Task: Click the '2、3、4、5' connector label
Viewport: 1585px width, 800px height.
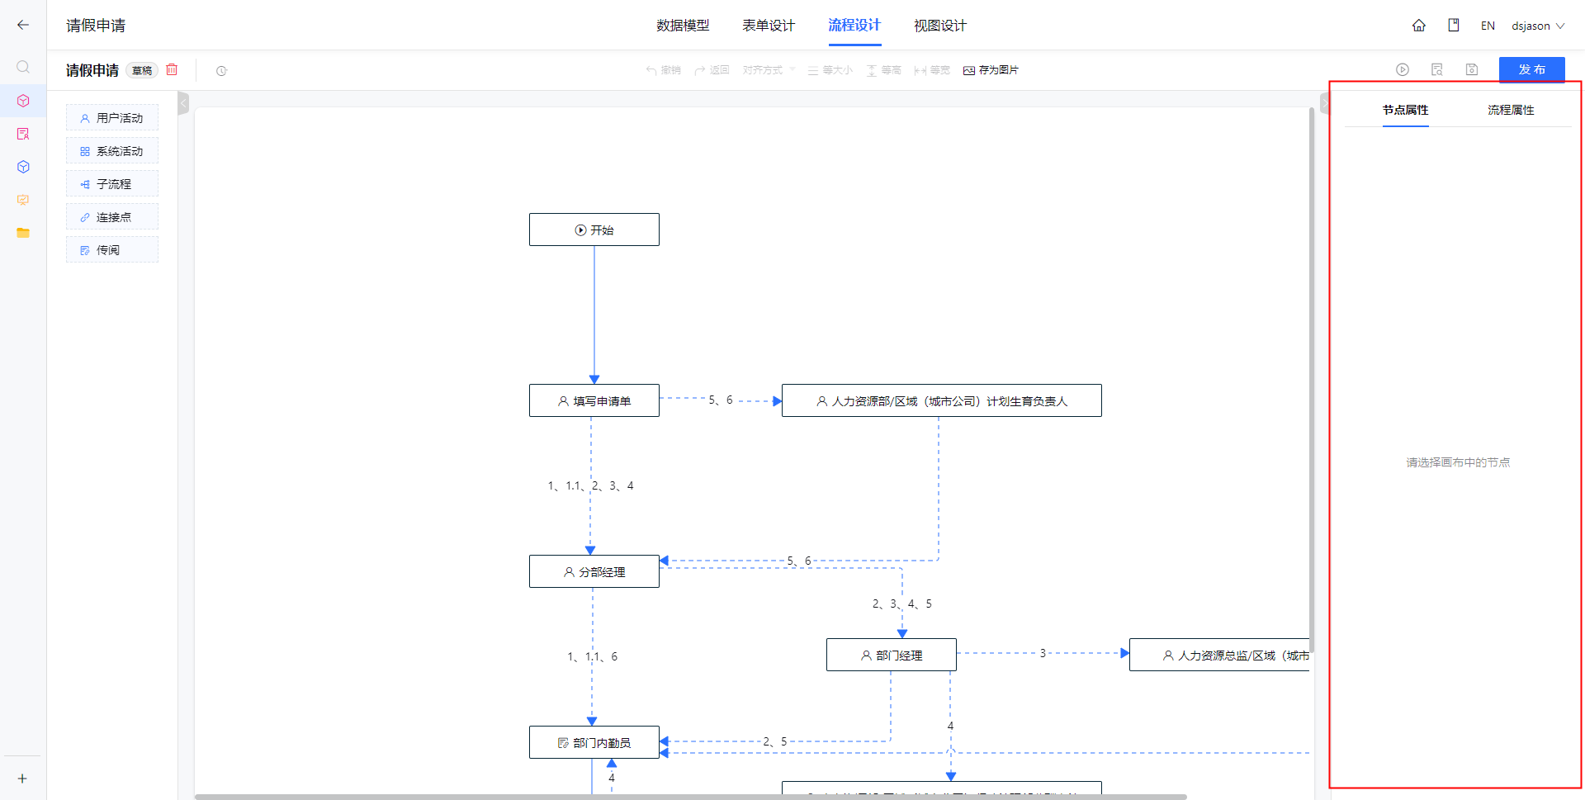Action: pyautogui.click(x=902, y=604)
